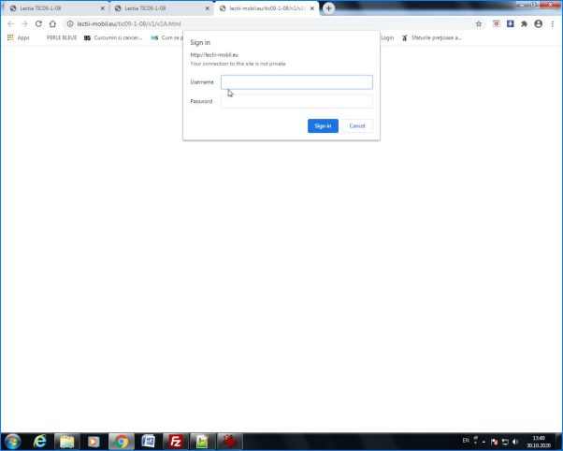Open the Windows Start menu
Screen dimensions: 563x451
click(13, 441)
